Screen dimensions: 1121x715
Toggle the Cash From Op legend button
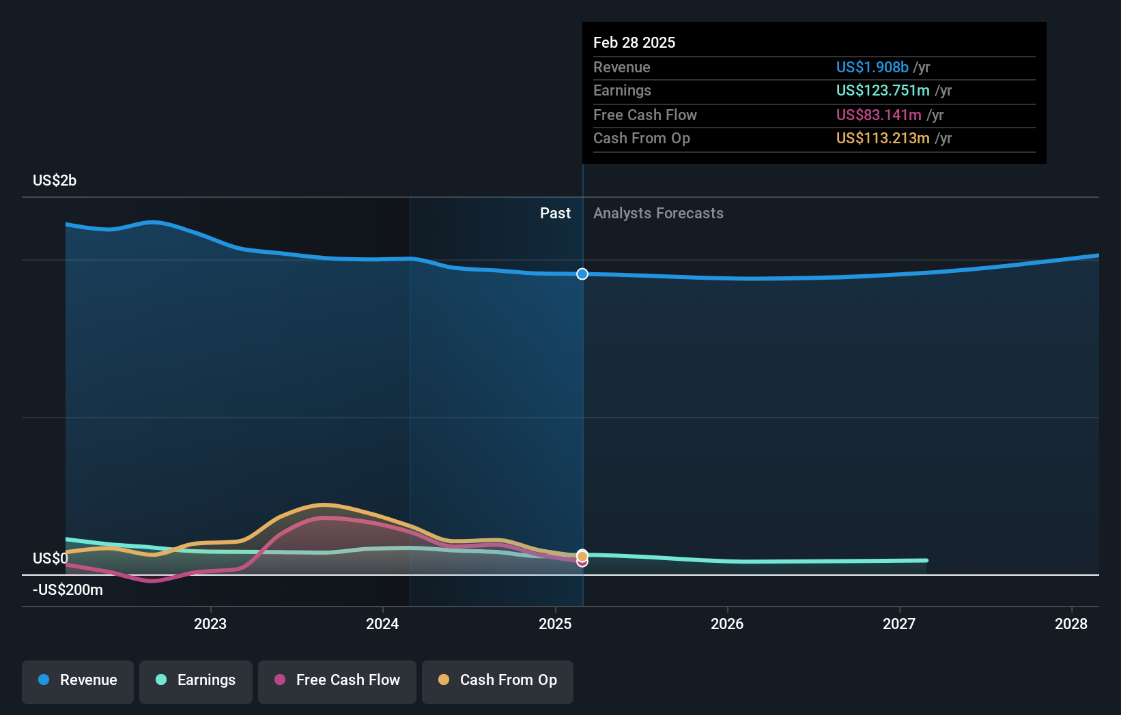(498, 682)
